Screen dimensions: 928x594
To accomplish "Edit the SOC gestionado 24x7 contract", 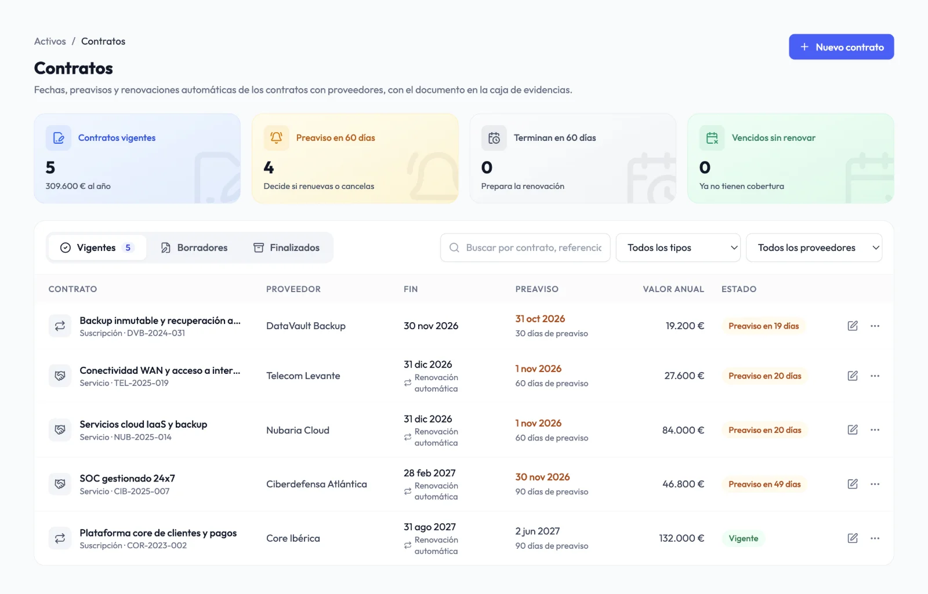I will coord(853,484).
